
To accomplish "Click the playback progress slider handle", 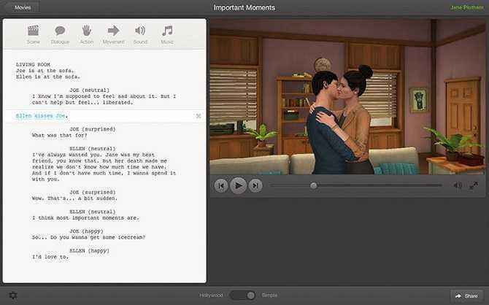I will coord(314,185).
